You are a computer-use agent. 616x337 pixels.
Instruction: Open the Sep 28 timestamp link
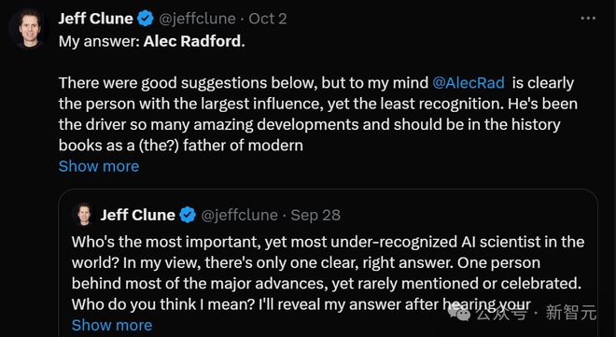coord(315,215)
